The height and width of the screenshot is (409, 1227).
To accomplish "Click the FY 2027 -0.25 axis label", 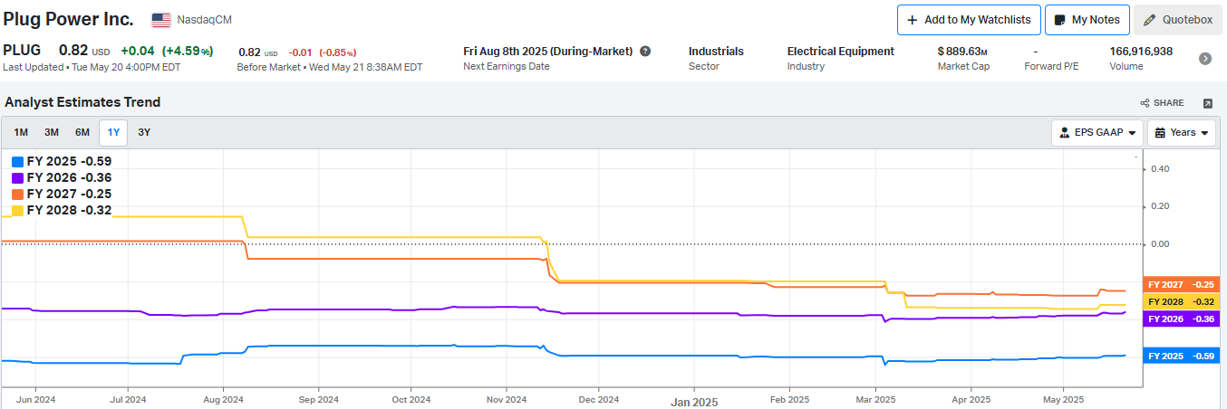I will (1182, 284).
